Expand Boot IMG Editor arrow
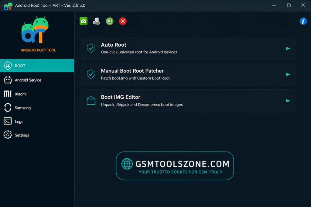 point(288,101)
